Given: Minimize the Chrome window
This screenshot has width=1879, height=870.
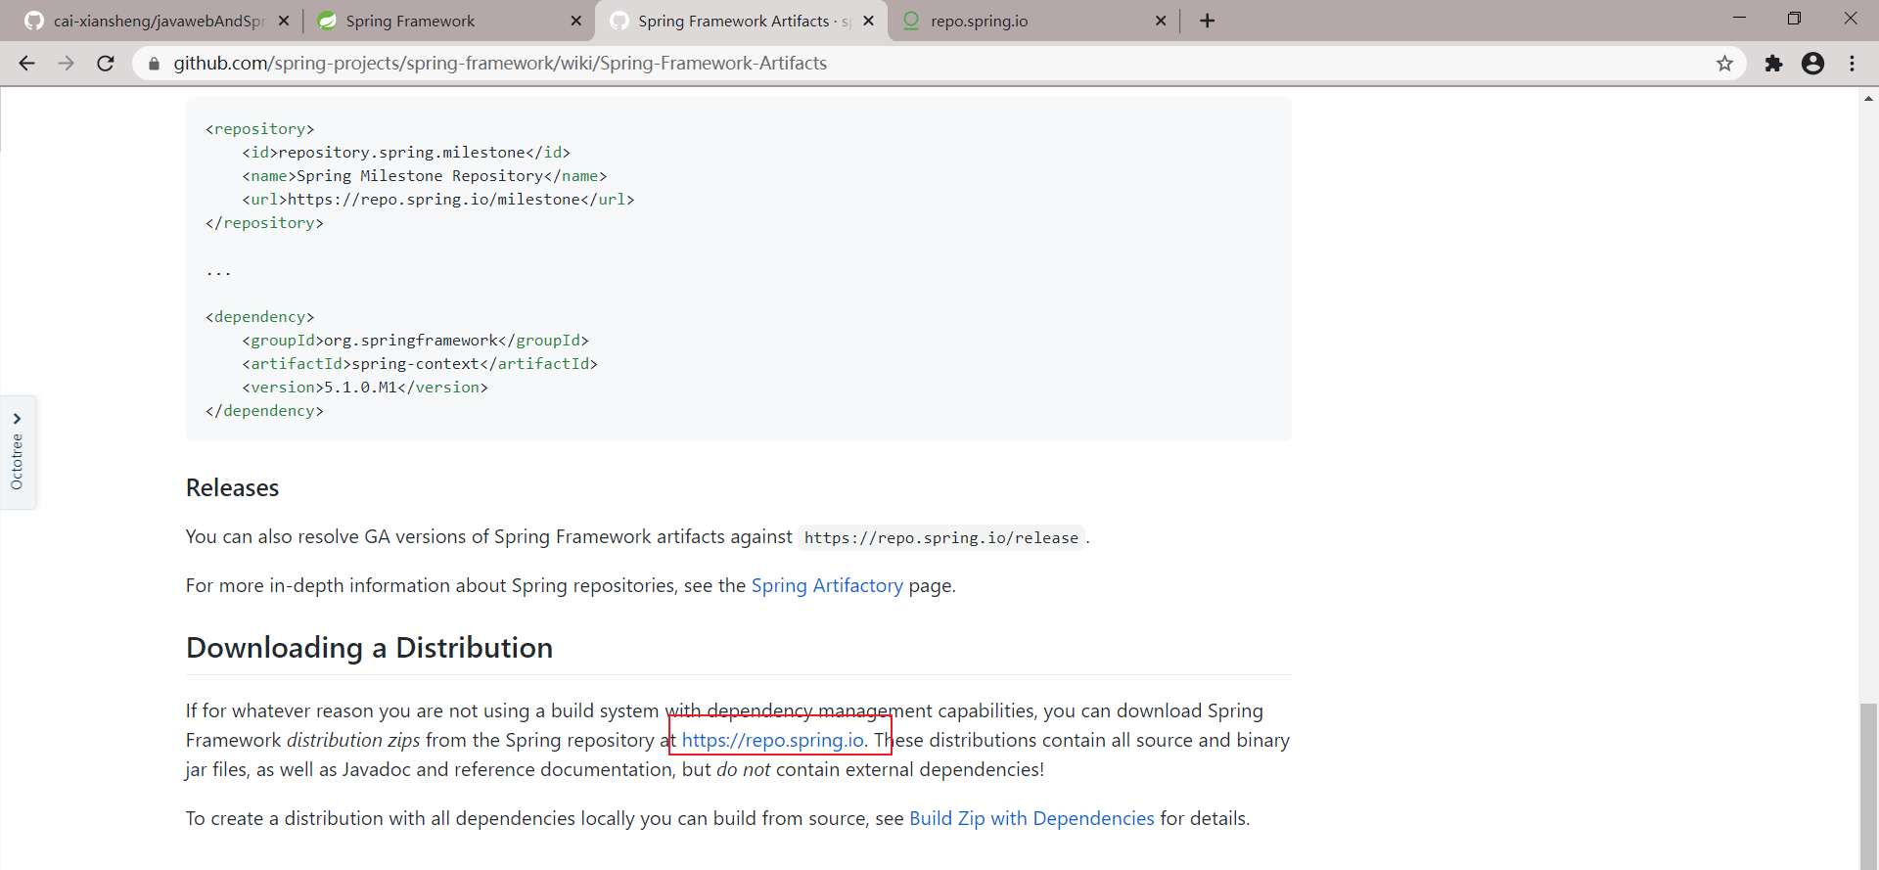Looking at the screenshot, I should click(x=1739, y=18).
